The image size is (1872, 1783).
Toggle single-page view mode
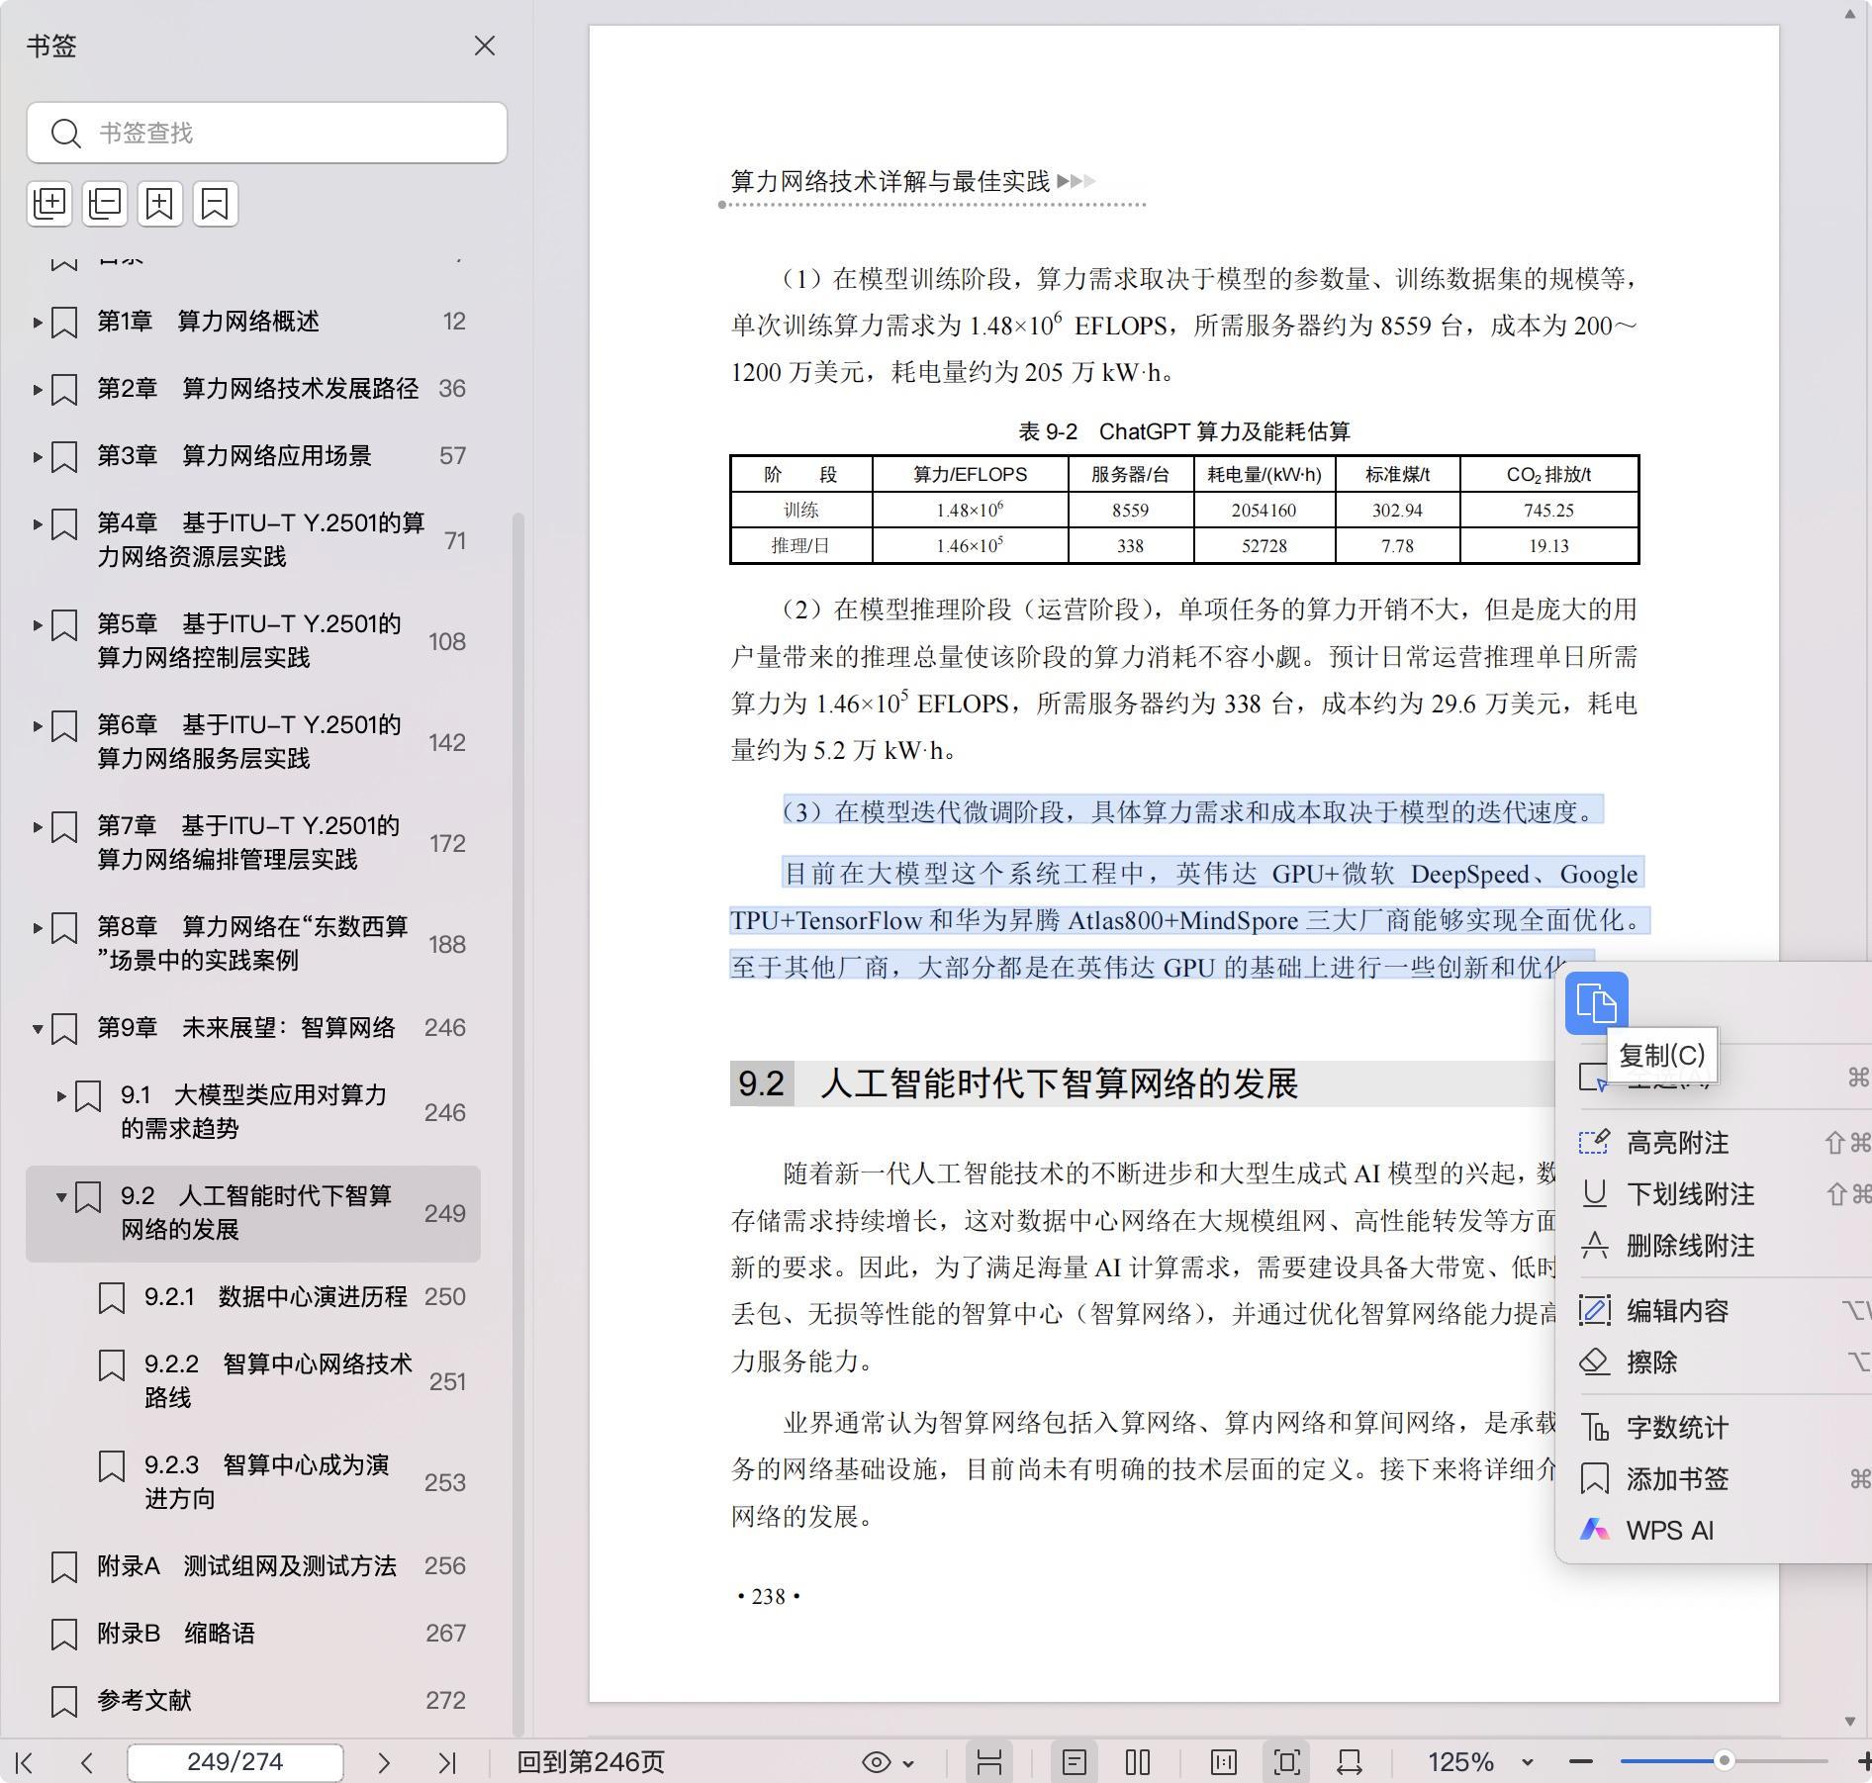(1075, 1762)
